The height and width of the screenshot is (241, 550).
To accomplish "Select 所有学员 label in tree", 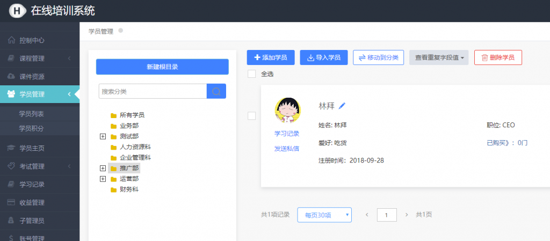I will [x=132, y=115].
